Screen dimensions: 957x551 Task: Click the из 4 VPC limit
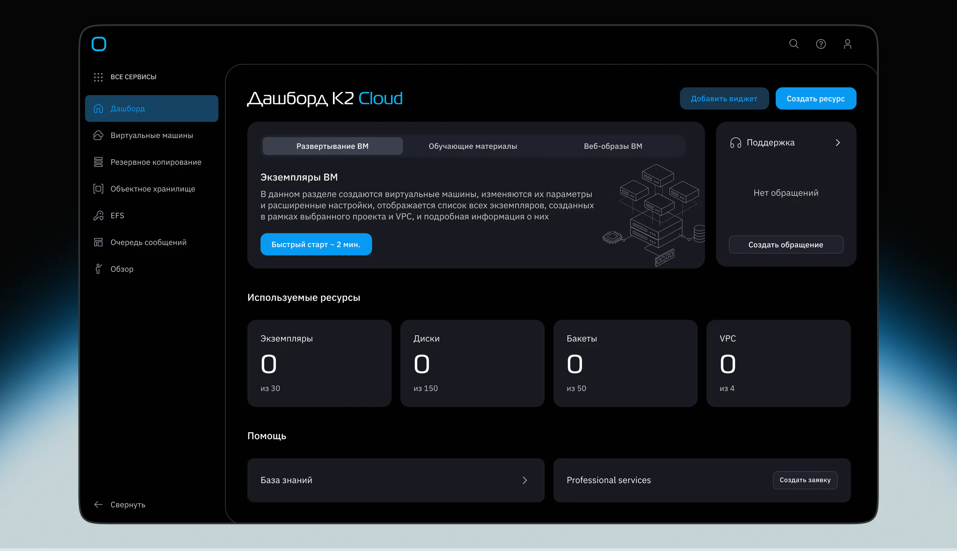(727, 388)
